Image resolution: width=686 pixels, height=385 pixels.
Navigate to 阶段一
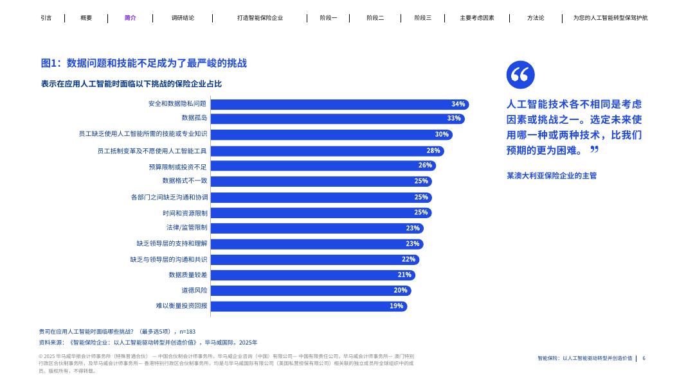point(328,18)
